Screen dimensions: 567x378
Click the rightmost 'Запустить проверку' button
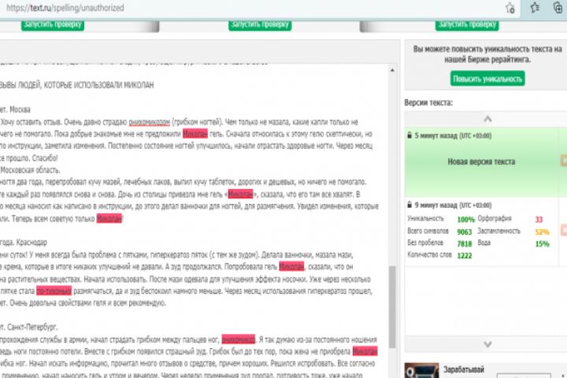tap(467, 24)
